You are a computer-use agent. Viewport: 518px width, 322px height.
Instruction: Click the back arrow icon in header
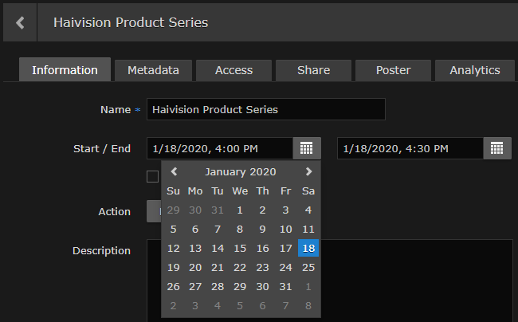click(20, 22)
